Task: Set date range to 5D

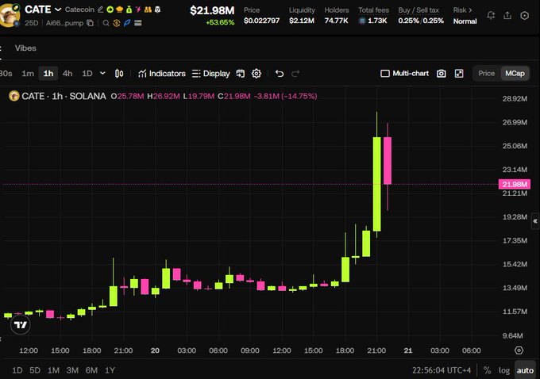Action: 35,370
